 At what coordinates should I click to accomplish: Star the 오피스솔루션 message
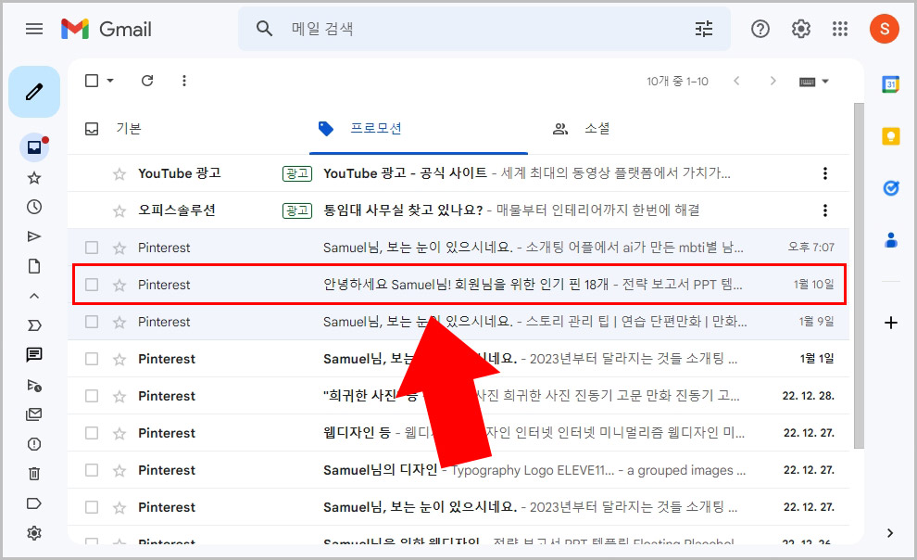(x=119, y=210)
